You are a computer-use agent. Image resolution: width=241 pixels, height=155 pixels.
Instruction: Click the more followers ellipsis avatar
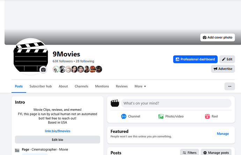(x=99, y=69)
